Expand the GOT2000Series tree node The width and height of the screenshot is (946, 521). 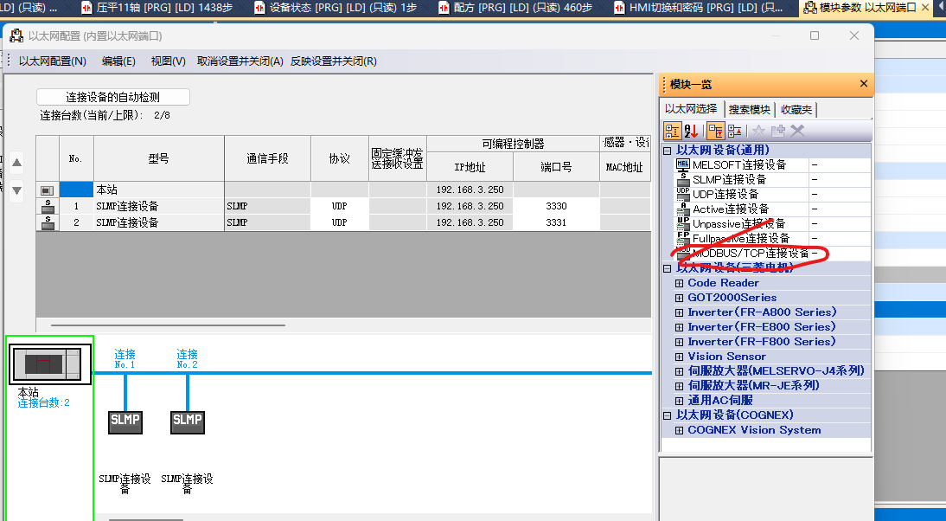click(680, 298)
